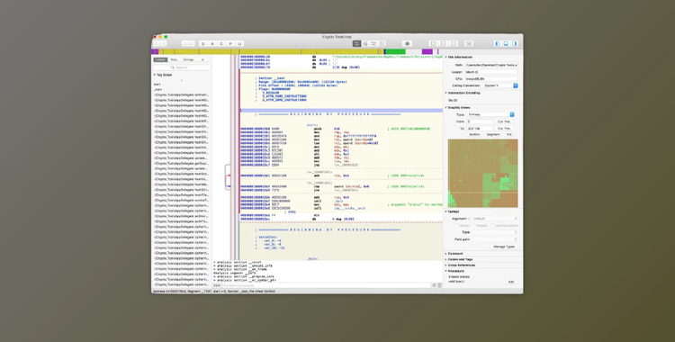Expand the Colors and Tags section
The height and width of the screenshot is (342, 675).
tap(446, 259)
